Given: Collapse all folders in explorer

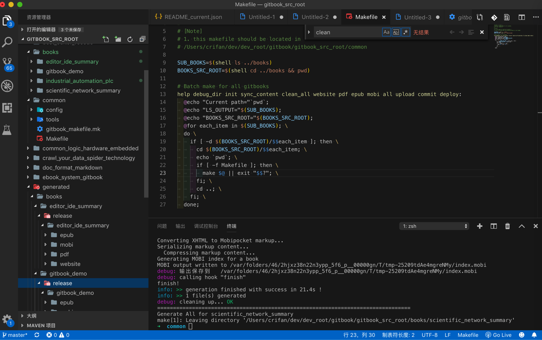Looking at the screenshot, I should click(x=142, y=39).
